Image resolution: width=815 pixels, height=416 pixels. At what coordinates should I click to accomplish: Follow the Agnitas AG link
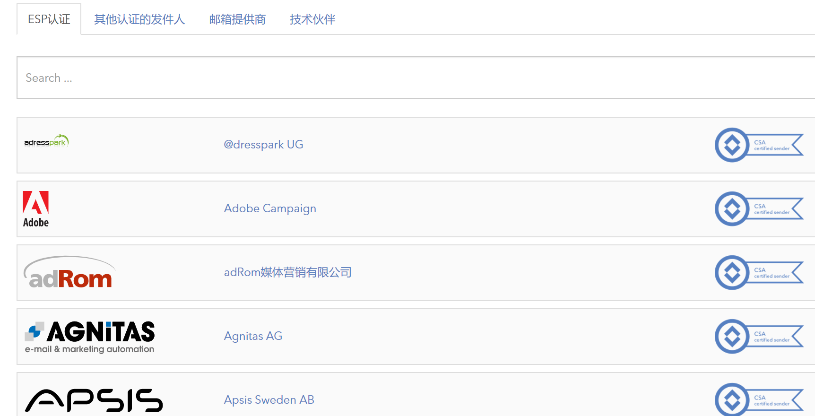pos(253,336)
